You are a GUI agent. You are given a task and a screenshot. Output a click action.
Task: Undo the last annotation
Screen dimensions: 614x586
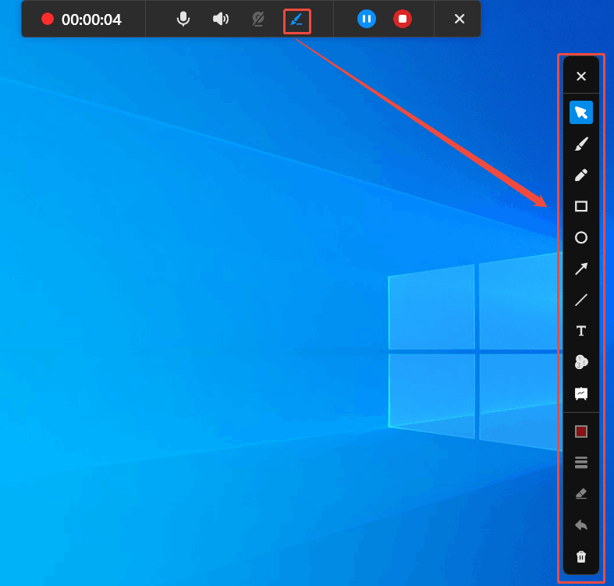[x=581, y=525]
